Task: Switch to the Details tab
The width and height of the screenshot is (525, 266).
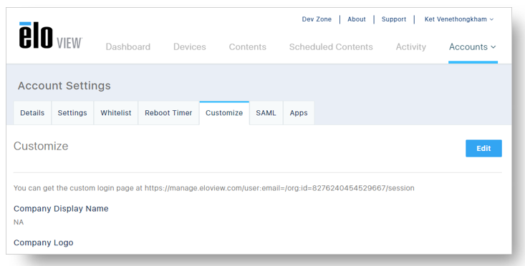Action: (32, 113)
